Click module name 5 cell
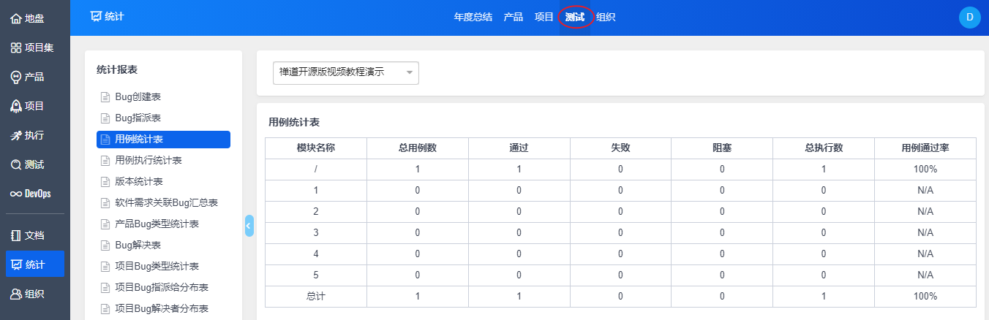The image size is (989, 320). (x=315, y=275)
